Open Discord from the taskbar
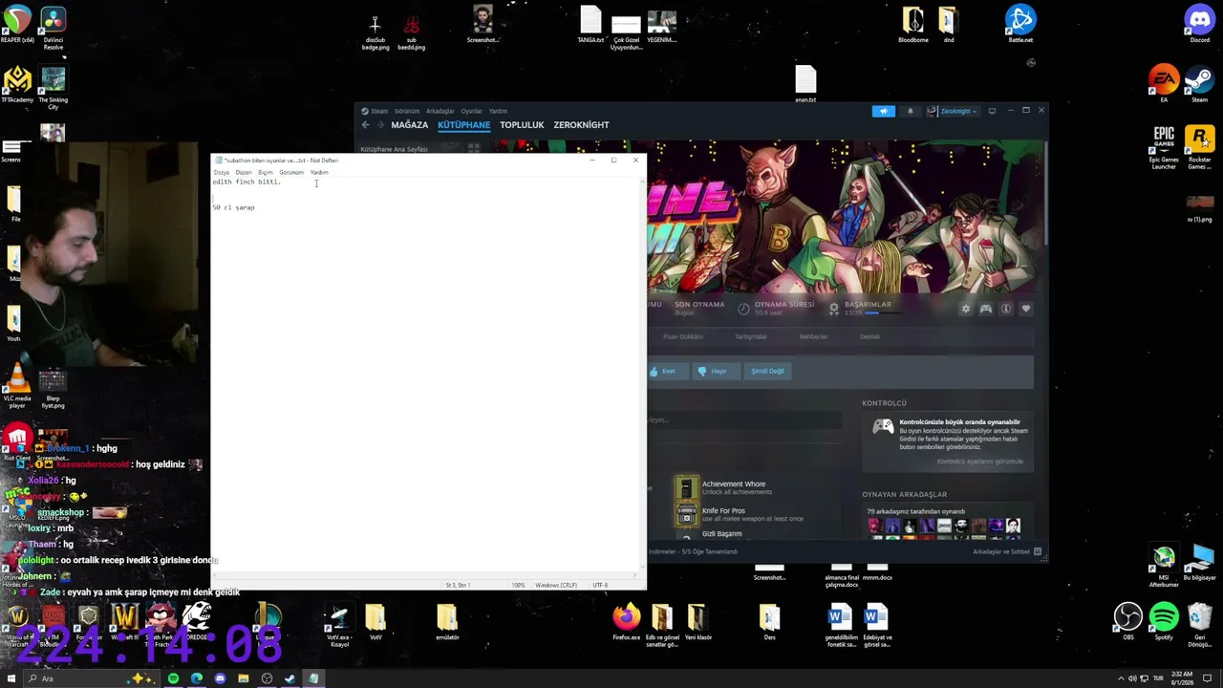 220,678
